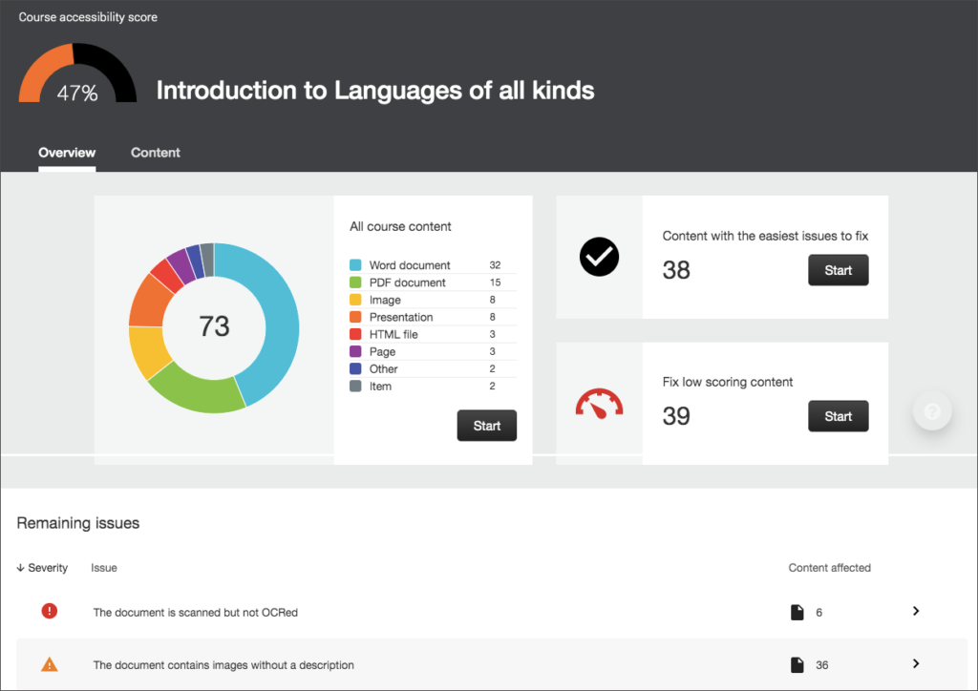Switch to the Content tab

tap(155, 153)
